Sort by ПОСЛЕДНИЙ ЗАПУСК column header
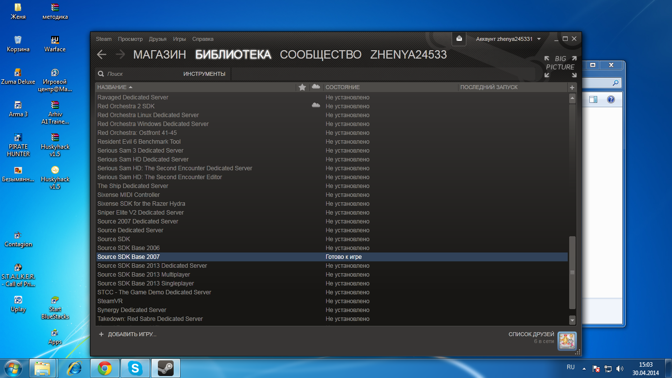 pos(513,87)
